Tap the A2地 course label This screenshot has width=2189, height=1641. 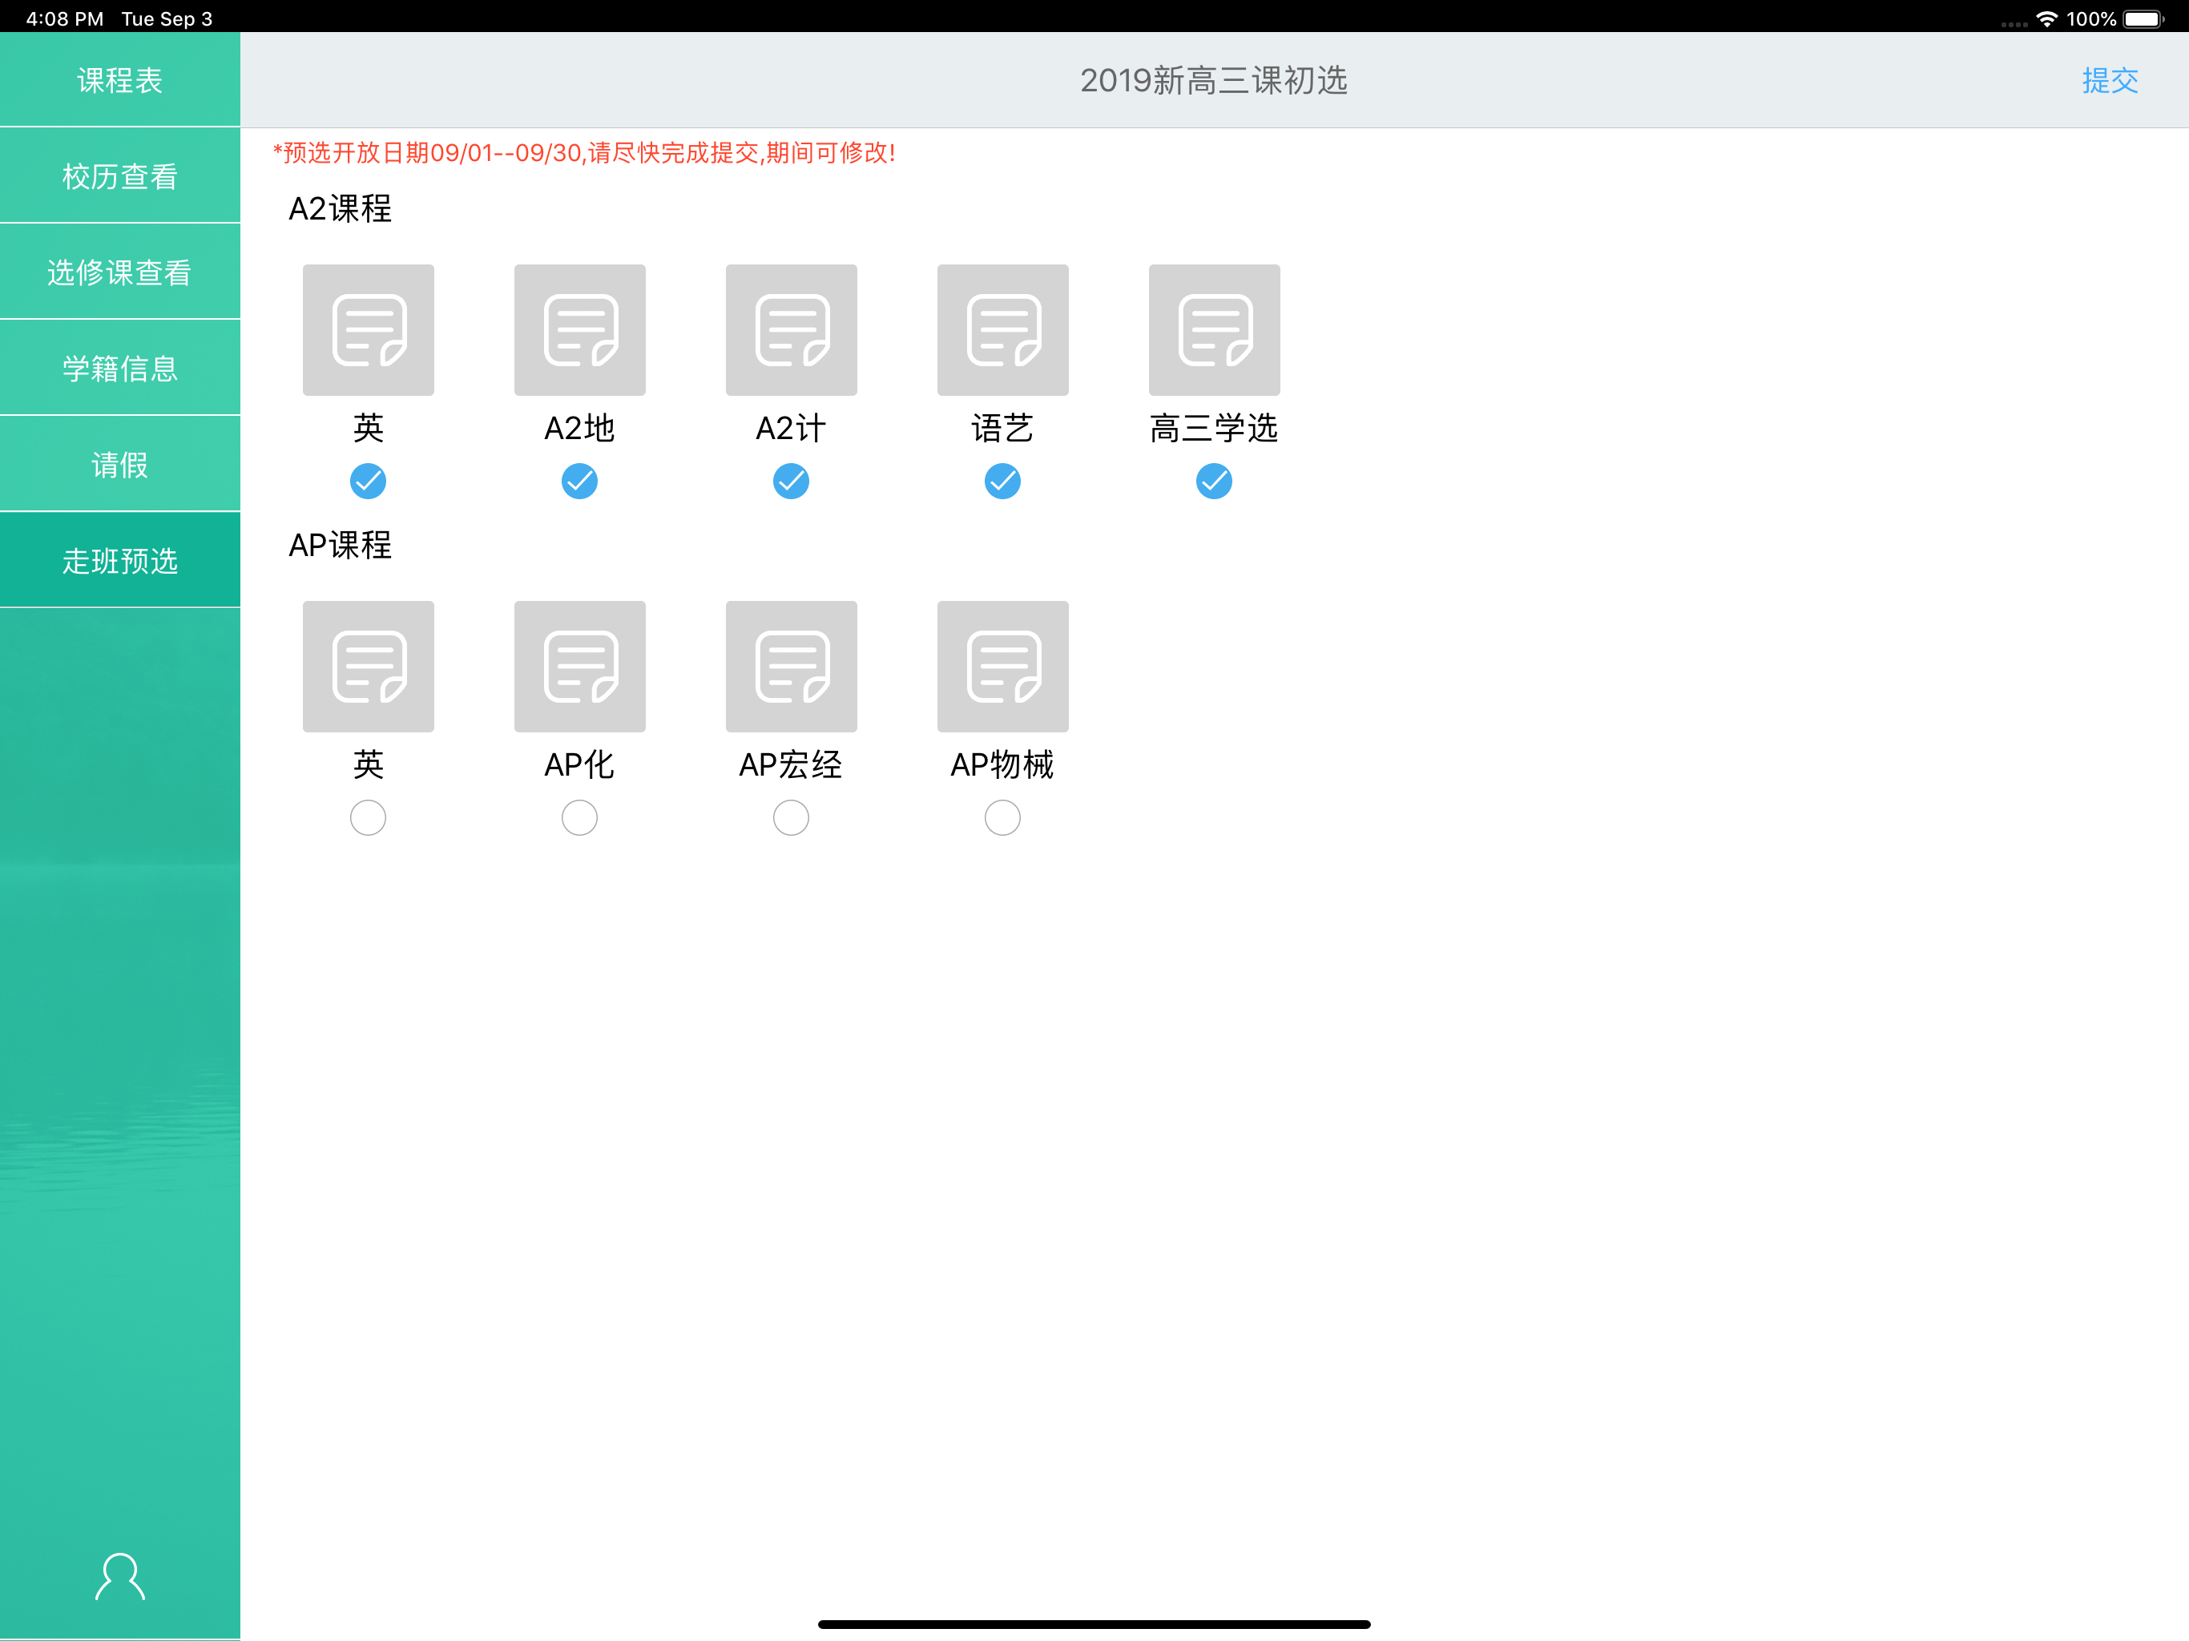(x=580, y=428)
